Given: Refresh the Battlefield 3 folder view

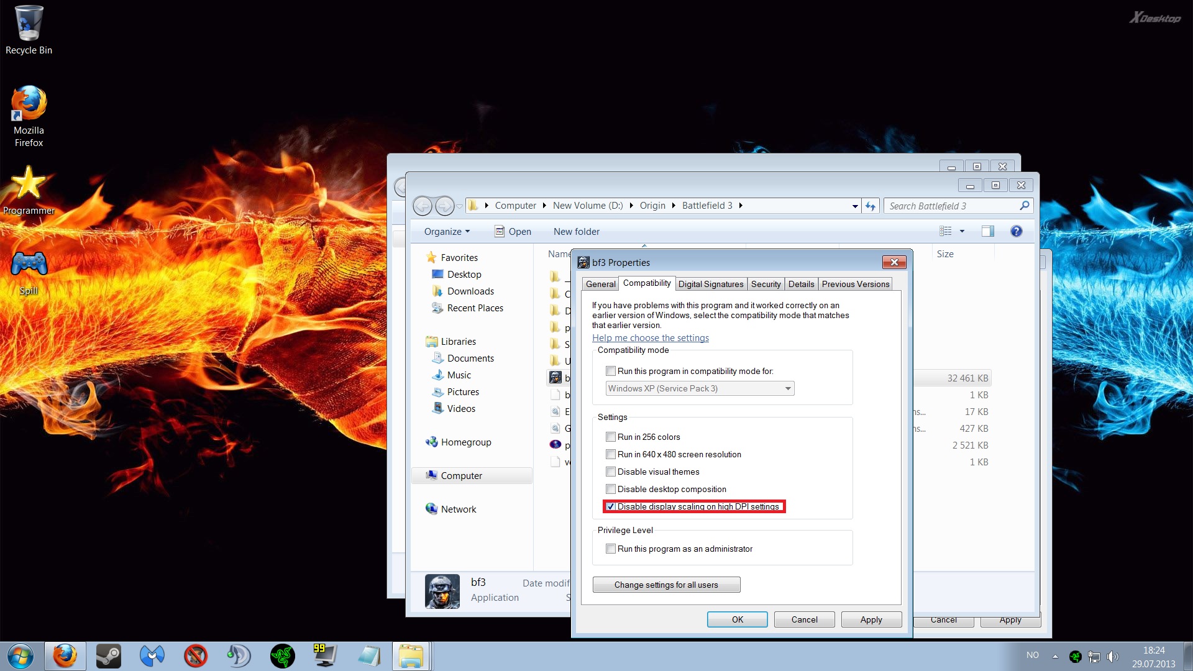Looking at the screenshot, I should (x=871, y=206).
